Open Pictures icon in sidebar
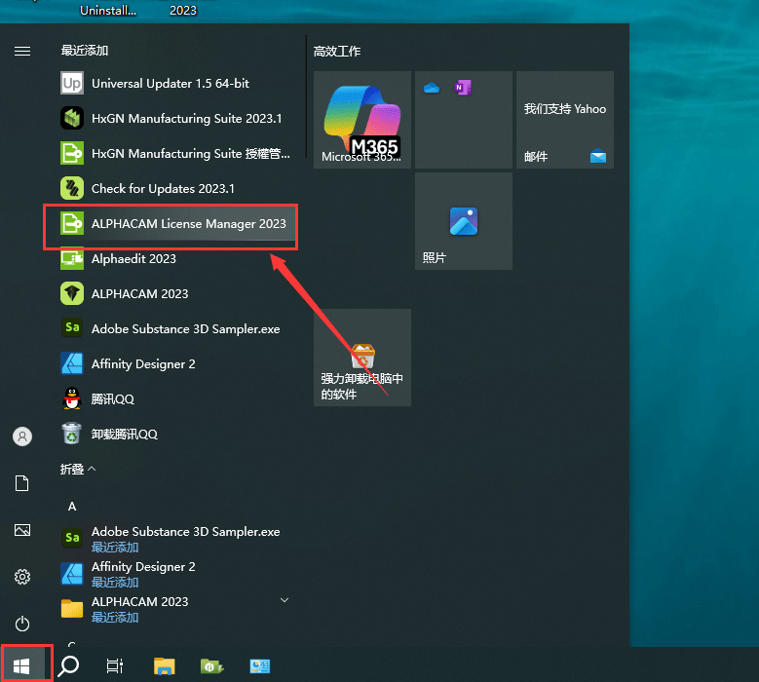The height and width of the screenshot is (682, 759). point(22,530)
